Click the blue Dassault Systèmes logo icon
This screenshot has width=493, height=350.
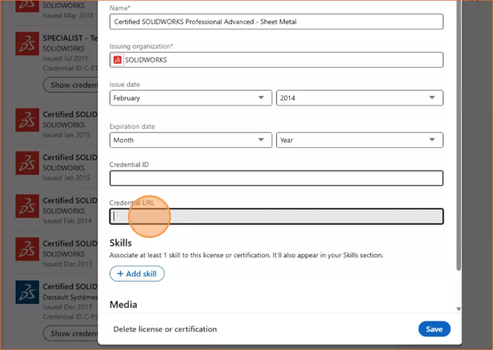[x=27, y=292]
